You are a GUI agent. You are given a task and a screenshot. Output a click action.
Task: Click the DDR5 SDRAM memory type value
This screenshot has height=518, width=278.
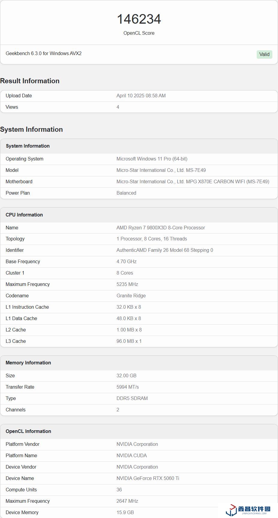[x=132, y=398]
